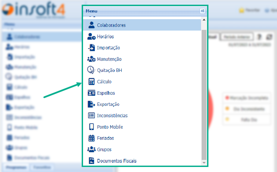Switch to the Favoritos tab
The width and height of the screenshot is (277, 172).
42,167
